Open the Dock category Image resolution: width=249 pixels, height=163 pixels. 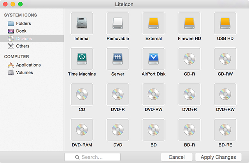(x=32, y=31)
